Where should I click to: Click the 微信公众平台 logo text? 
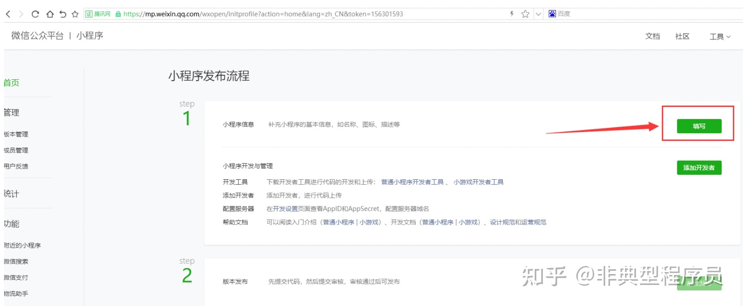pyautogui.click(x=37, y=36)
